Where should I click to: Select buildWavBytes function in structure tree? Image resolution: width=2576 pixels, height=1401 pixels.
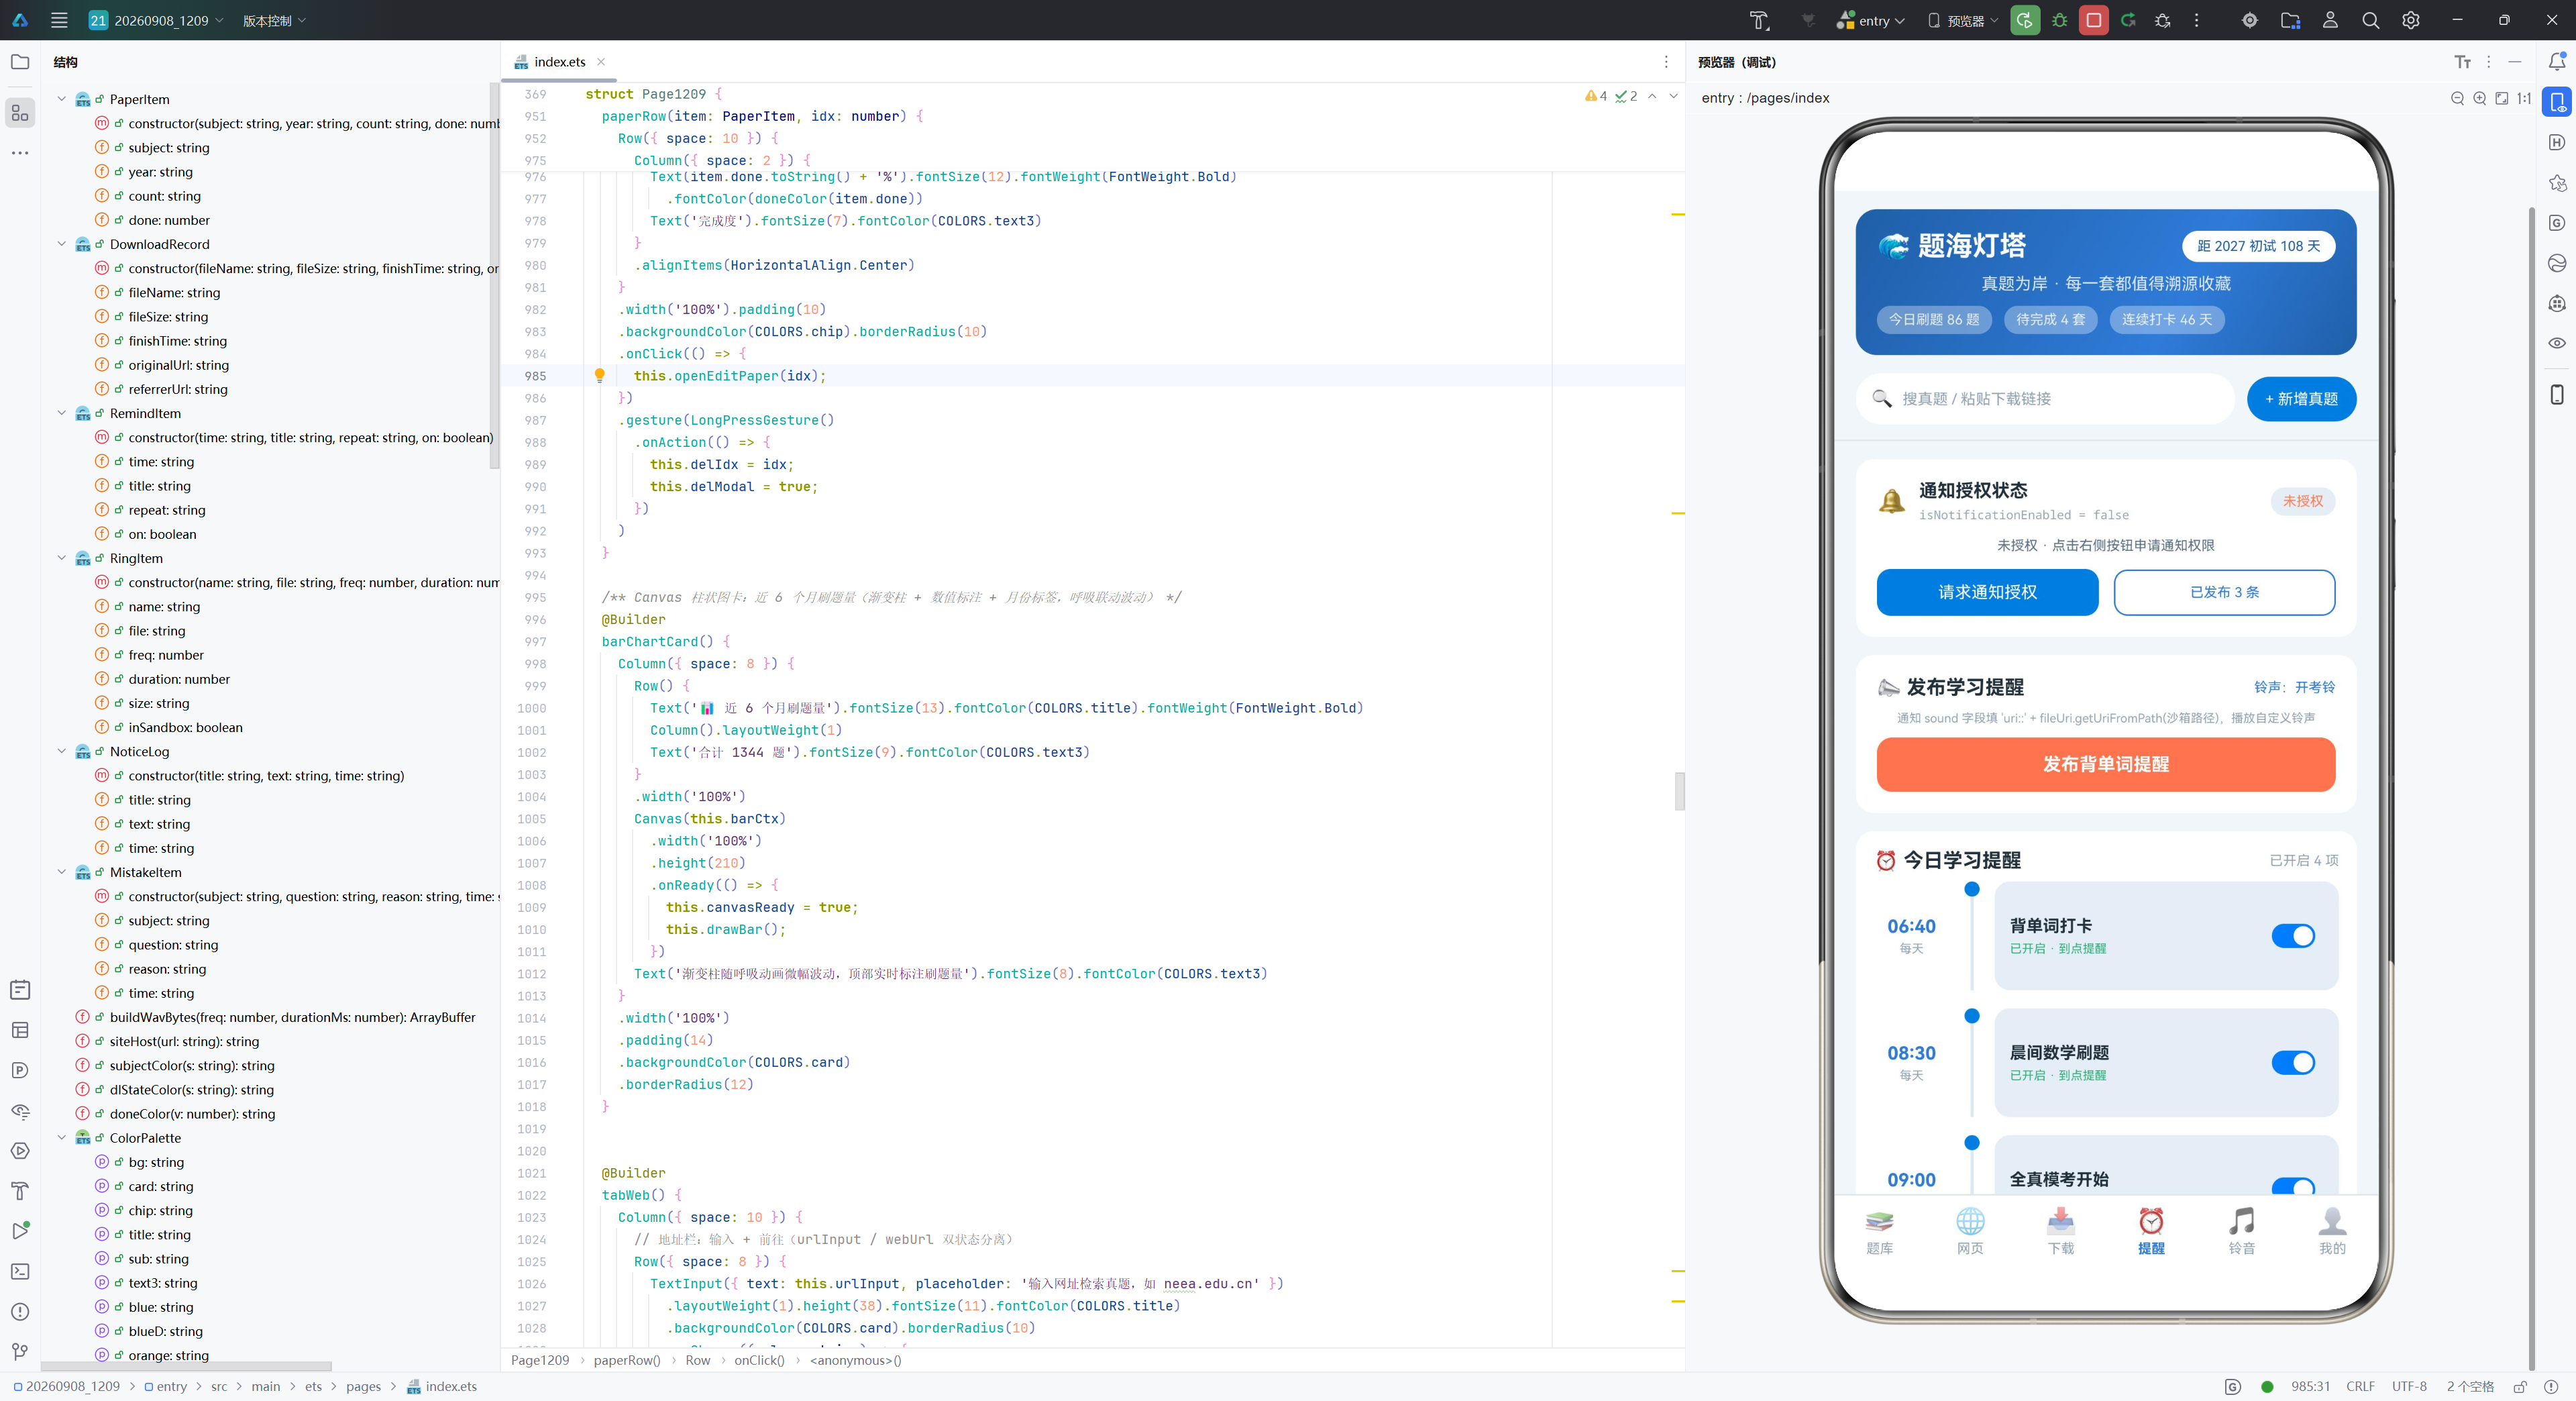pos(292,1017)
